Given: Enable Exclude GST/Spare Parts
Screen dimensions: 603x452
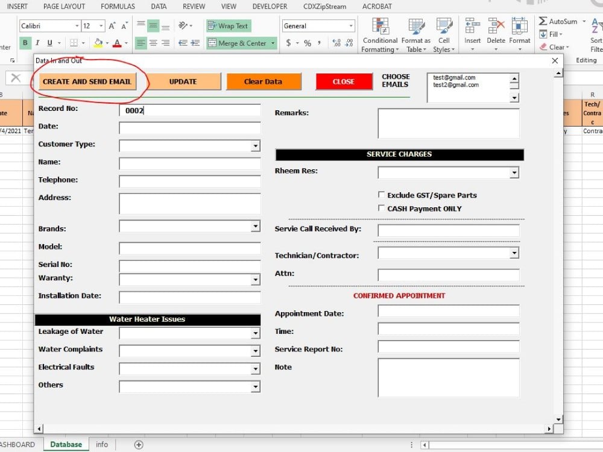Looking at the screenshot, I should [382, 195].
